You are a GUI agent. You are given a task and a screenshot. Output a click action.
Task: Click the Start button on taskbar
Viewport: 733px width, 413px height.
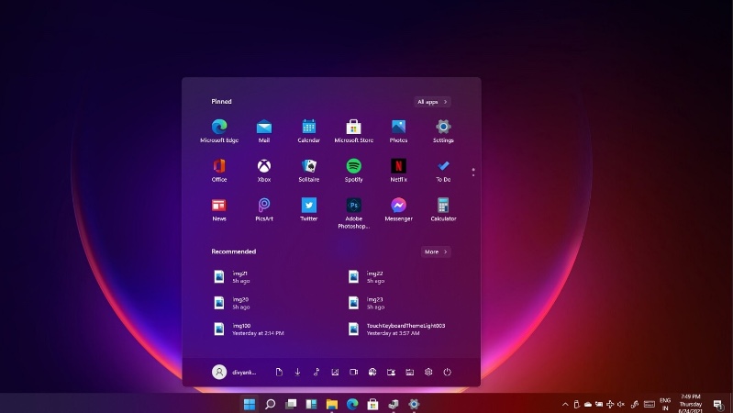[249, 404]
